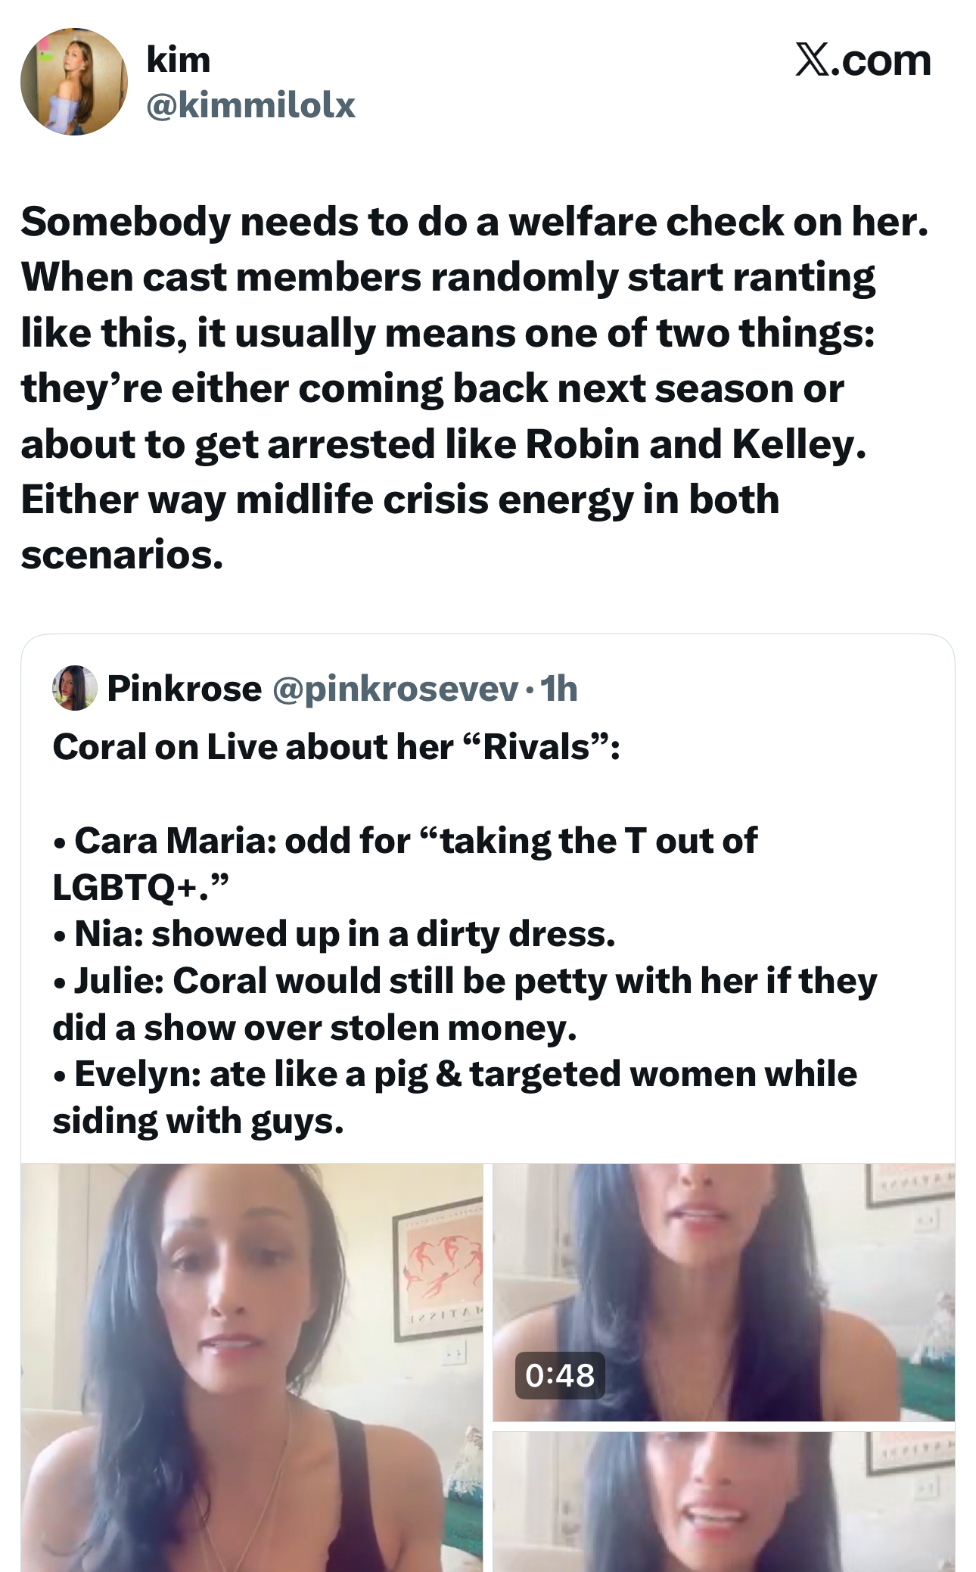The width and height of the screenshot is (976, 1572).
Task: Open the @kimmilolx handle
Action: tap(250, 105)
